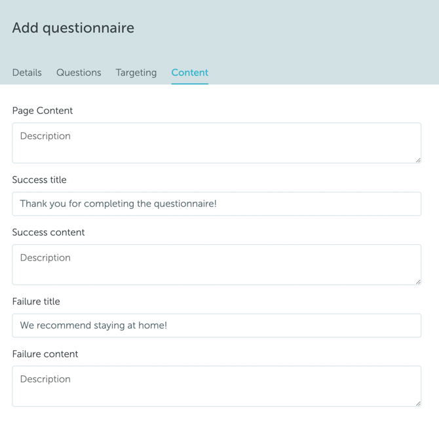This screenshot has width=439, height=427.
Task: Click the Success content label
Action: [x=48, y=232]
